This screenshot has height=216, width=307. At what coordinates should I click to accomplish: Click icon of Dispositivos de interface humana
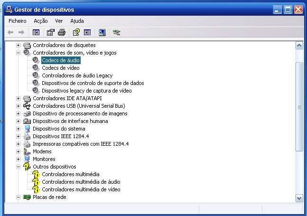click(x=27, y=121)
